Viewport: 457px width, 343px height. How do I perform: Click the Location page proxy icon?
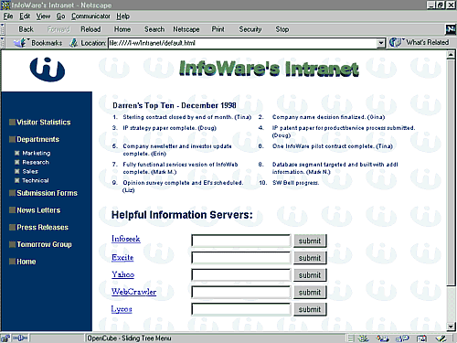click(x=73, y=43)
